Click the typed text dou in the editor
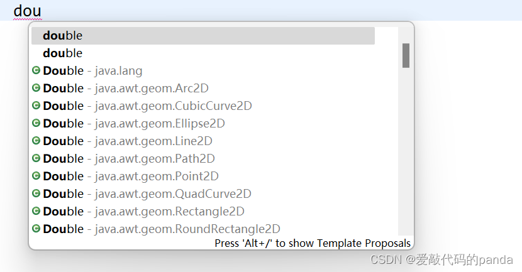Screen dimensions: 522x272 click(x=27, y=11)
